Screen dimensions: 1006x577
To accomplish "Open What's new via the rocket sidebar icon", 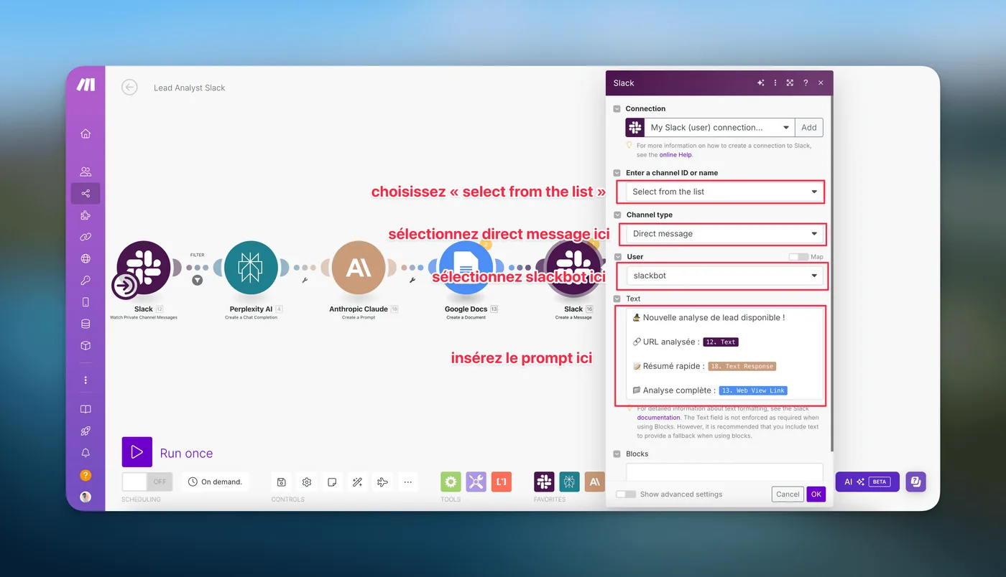I will tap(86, 431).
